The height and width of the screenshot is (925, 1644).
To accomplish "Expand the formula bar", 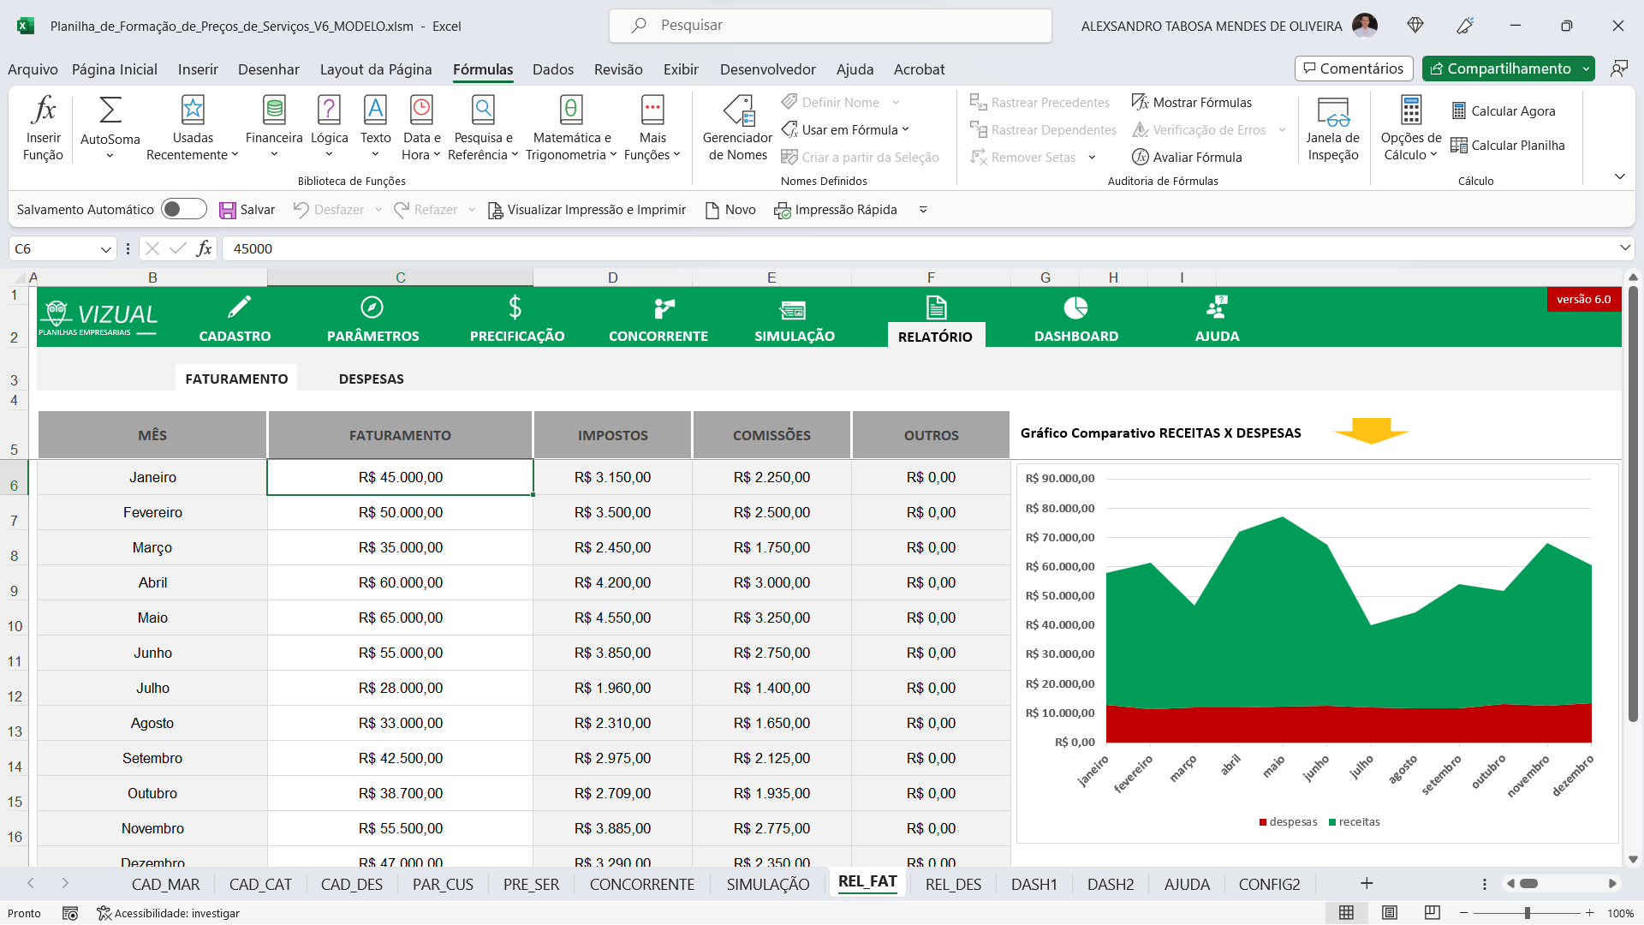I will point(1624,248).
